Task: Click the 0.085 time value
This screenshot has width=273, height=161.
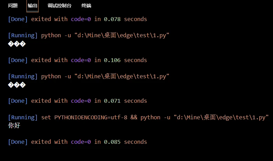Action: tap(112, 142)
